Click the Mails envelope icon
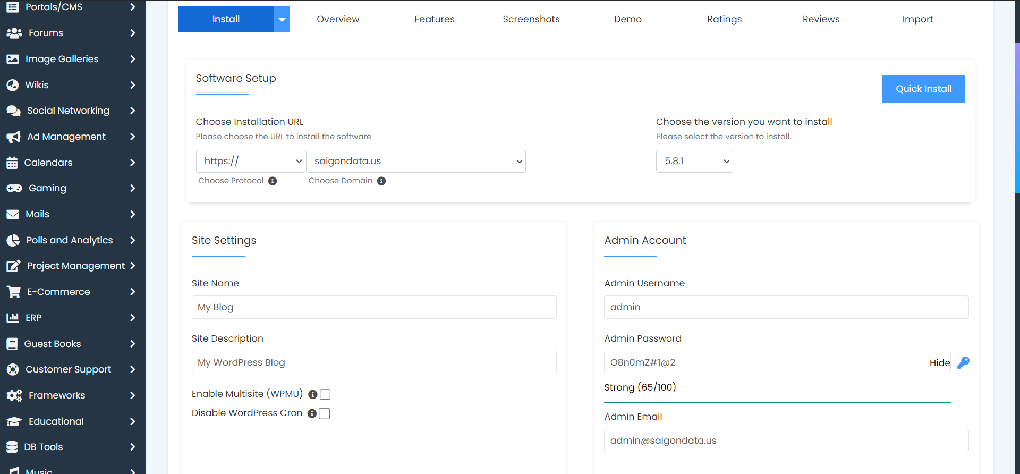Image resolution: width=1020 pixels, height=474 pixels. [x=13, y=214]
